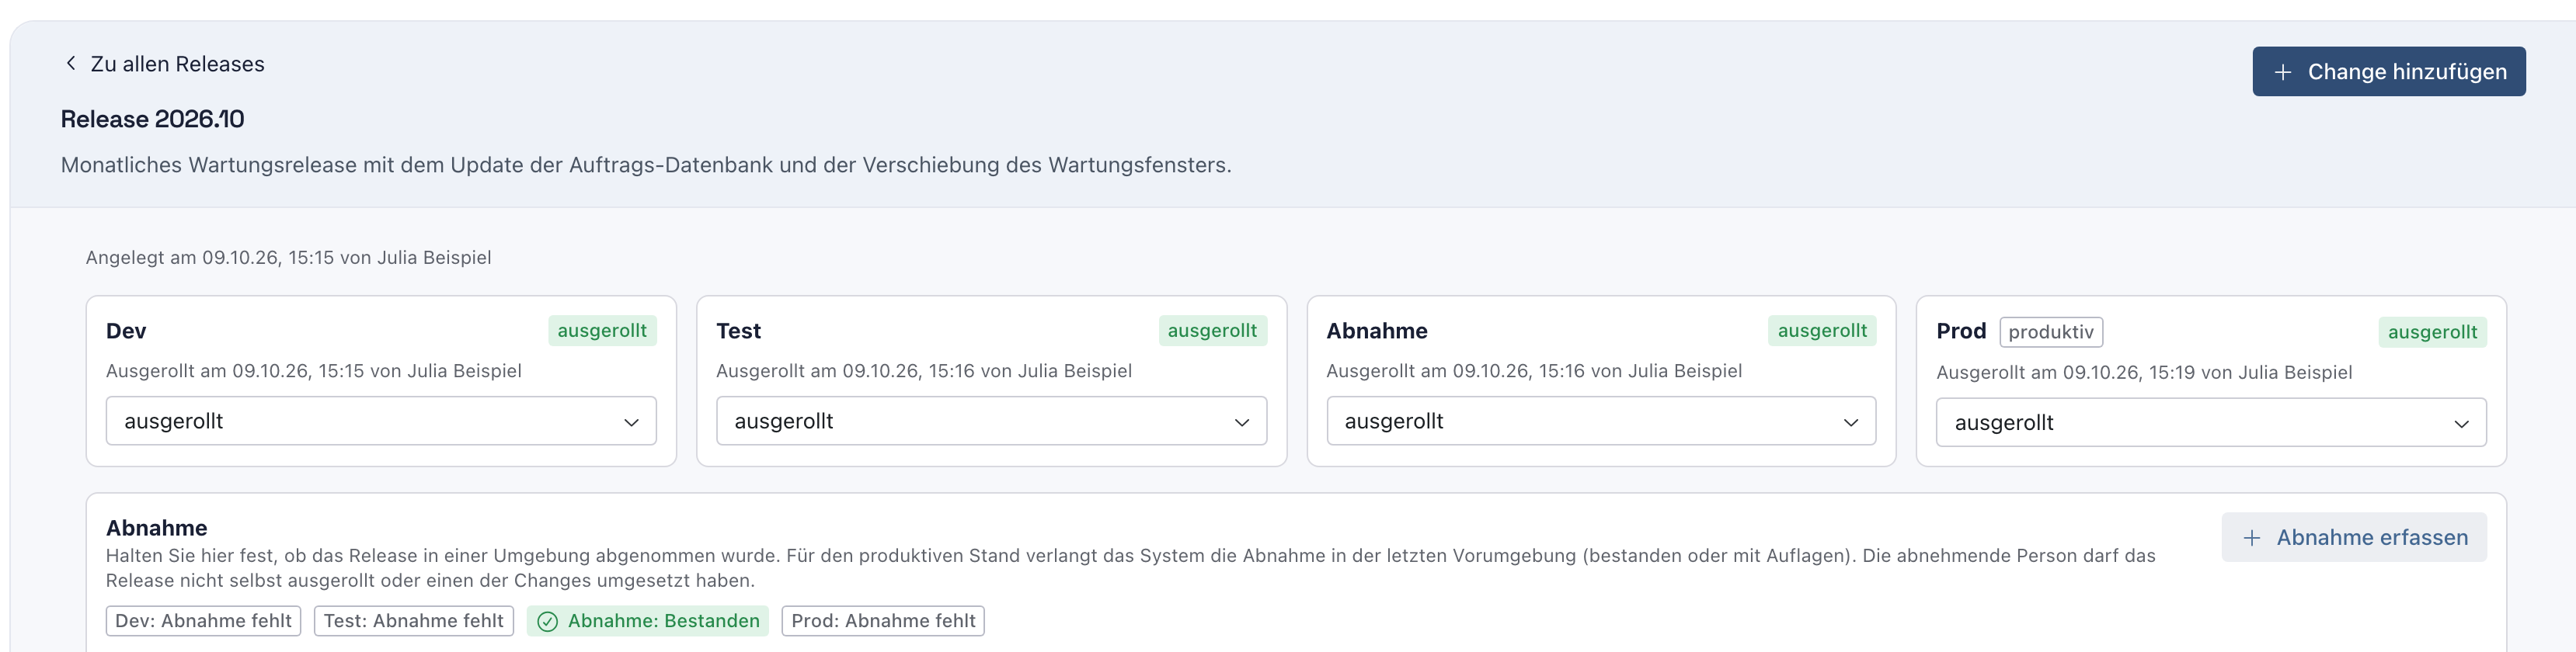The height and width of the screenshot is (652, 2576).
Task: Click the 'Release 2026.10' heading
Action: (x=152, y=119)
